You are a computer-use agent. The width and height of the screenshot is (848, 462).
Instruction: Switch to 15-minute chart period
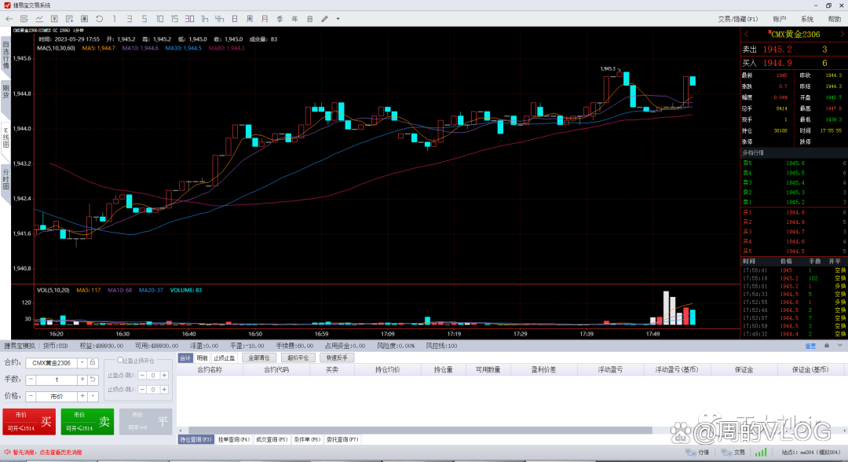[174, 19]
